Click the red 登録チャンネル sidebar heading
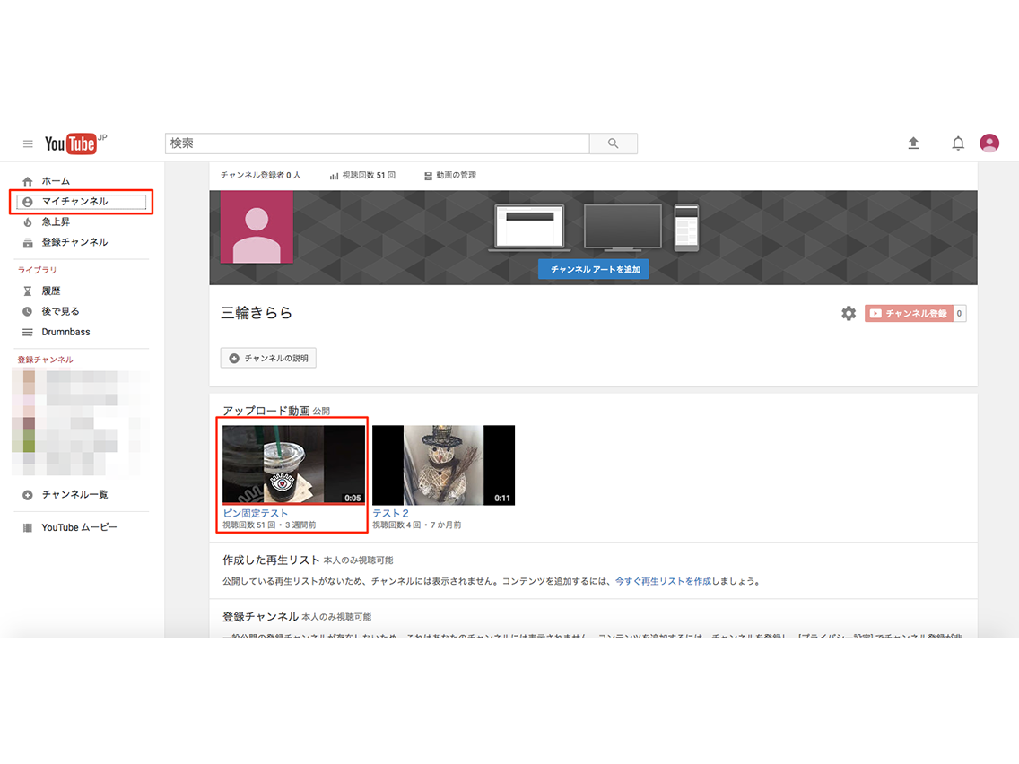This screenshot has height=764, width=1019. (46, 360)
